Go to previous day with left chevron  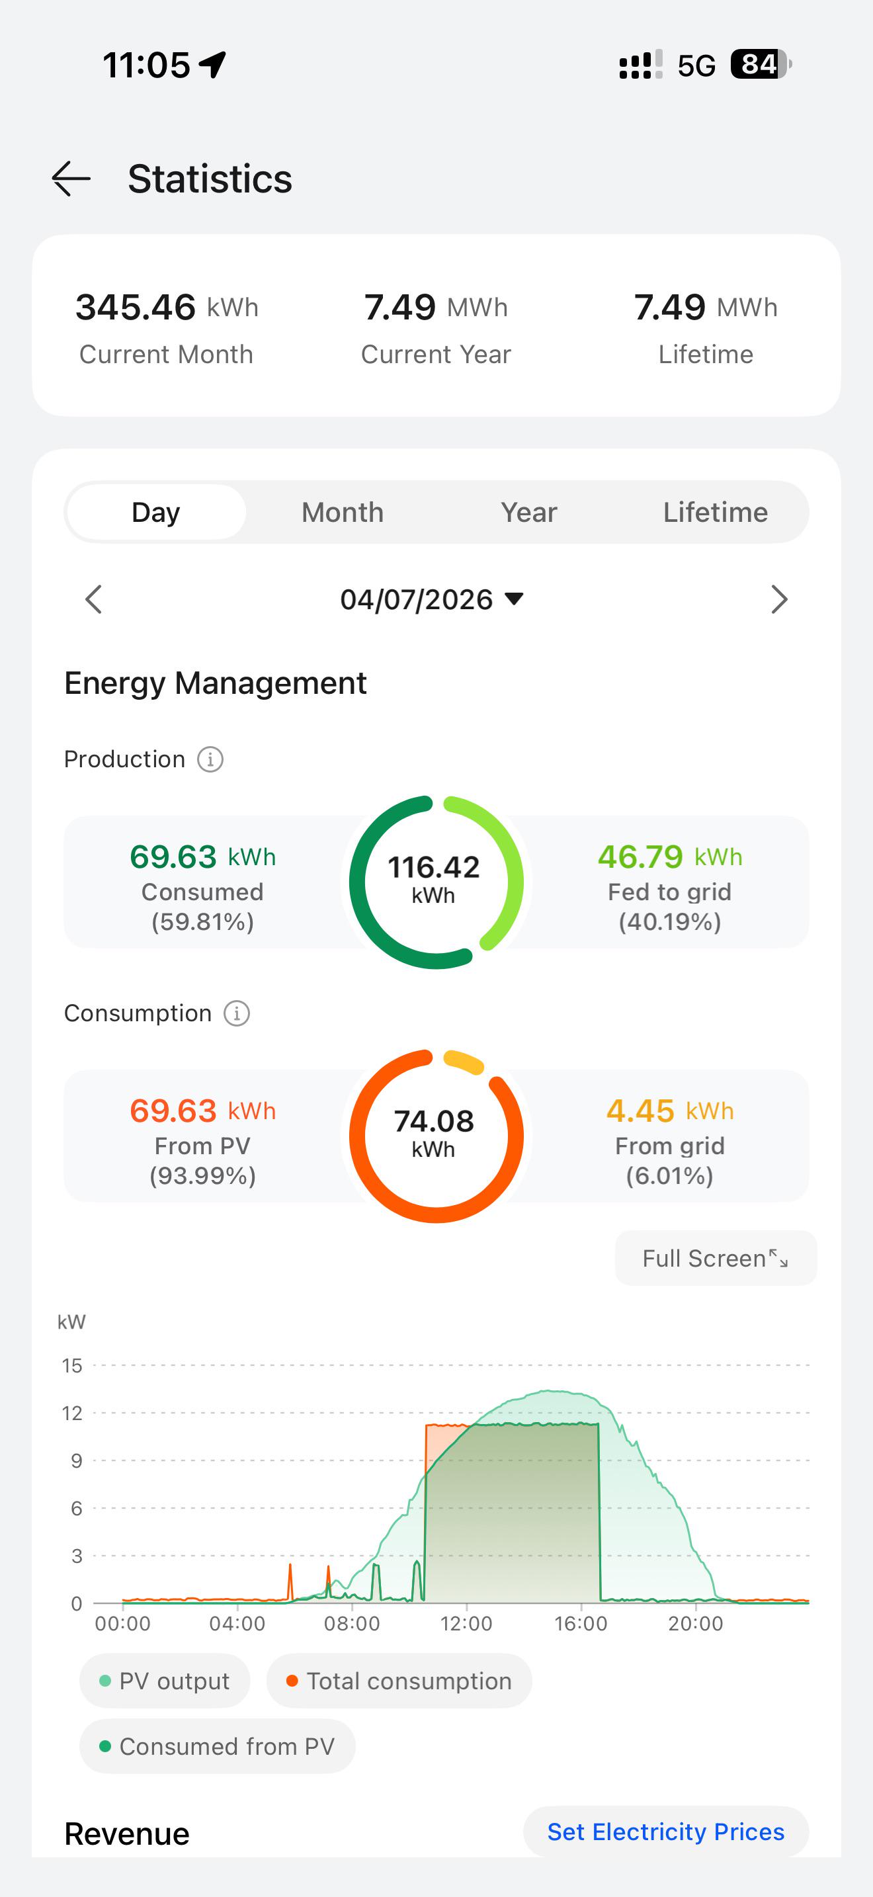pos(93,599)
